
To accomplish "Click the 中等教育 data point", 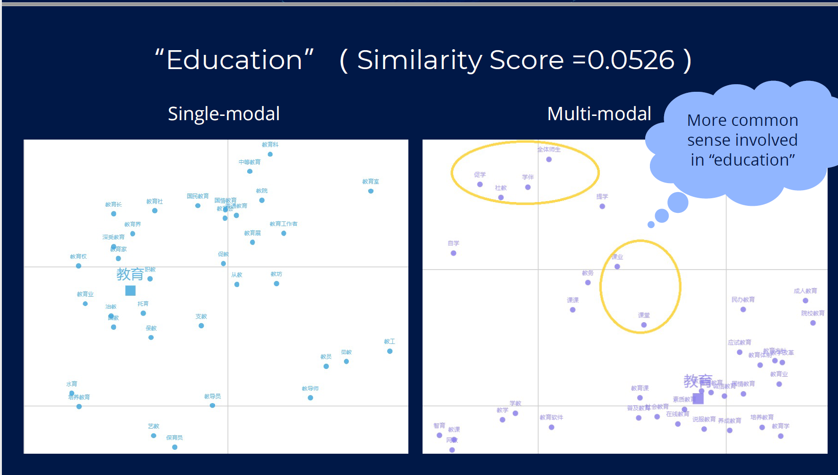I will point(250,171).
